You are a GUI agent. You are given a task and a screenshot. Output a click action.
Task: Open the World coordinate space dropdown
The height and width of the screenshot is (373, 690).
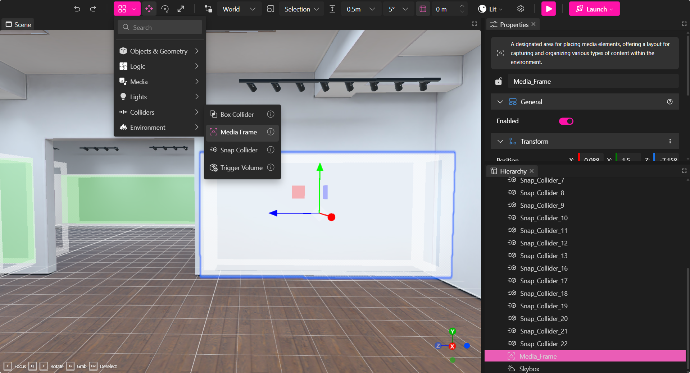(239, 9)
